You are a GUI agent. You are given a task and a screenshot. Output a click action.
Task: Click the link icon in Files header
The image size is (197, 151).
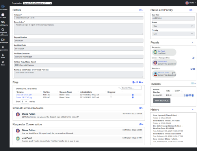137,82
